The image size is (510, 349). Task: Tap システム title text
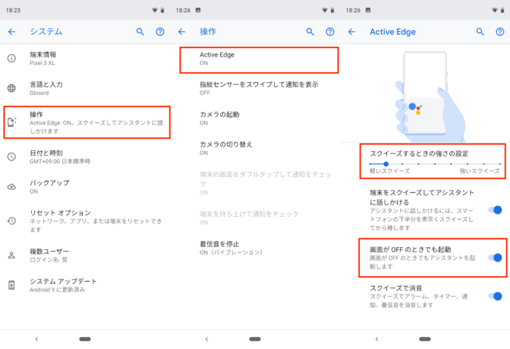(46, 32)
